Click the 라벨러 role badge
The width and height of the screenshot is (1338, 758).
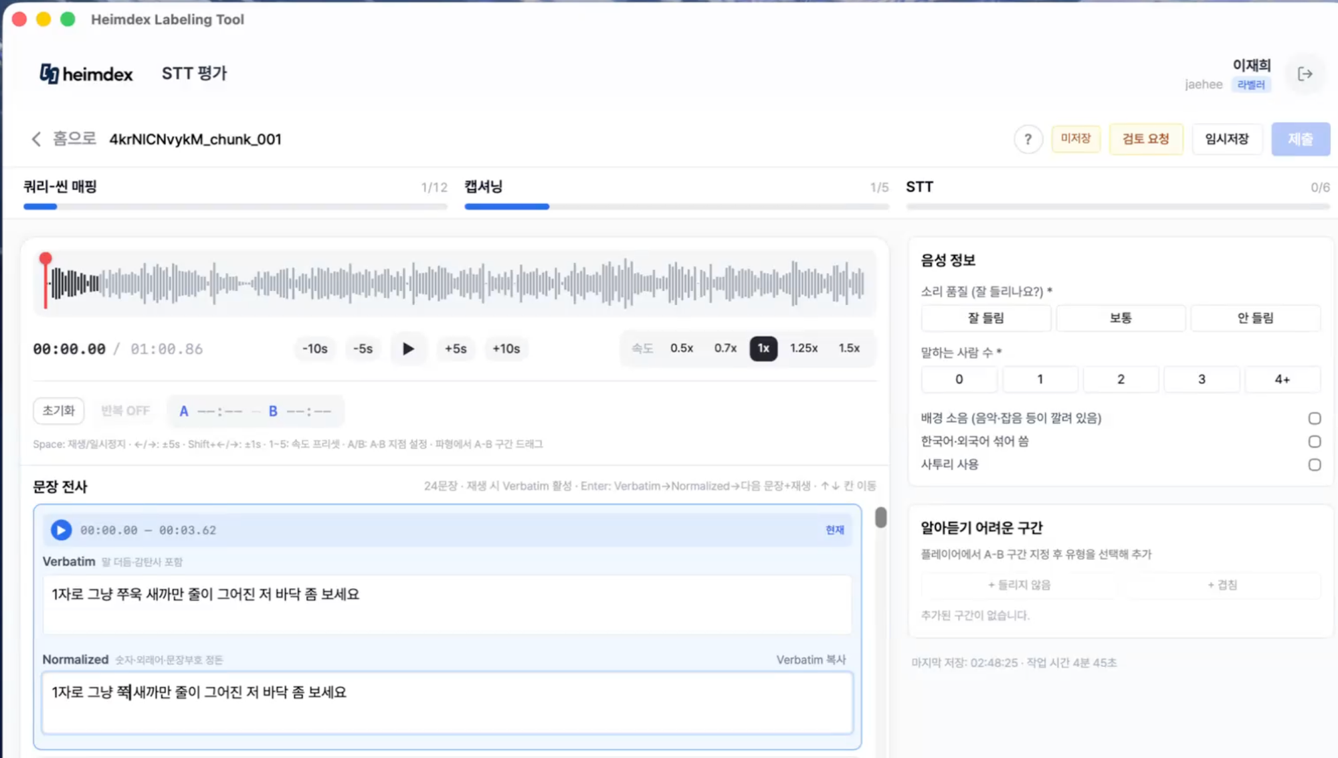click(1251, 85)
